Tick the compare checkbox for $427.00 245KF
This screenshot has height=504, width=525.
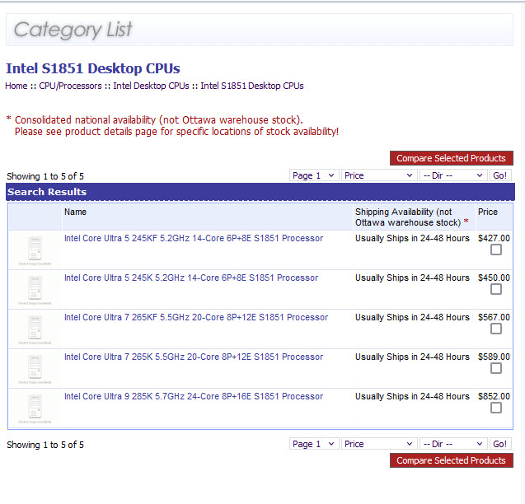coord(496,250)
